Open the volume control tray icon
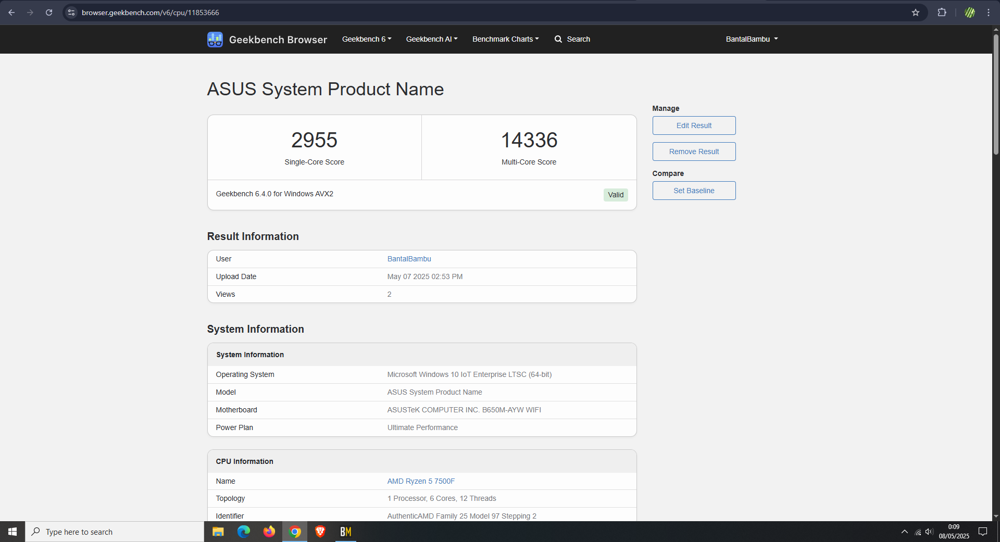The image size is (1000, 542). coord(929,532)
